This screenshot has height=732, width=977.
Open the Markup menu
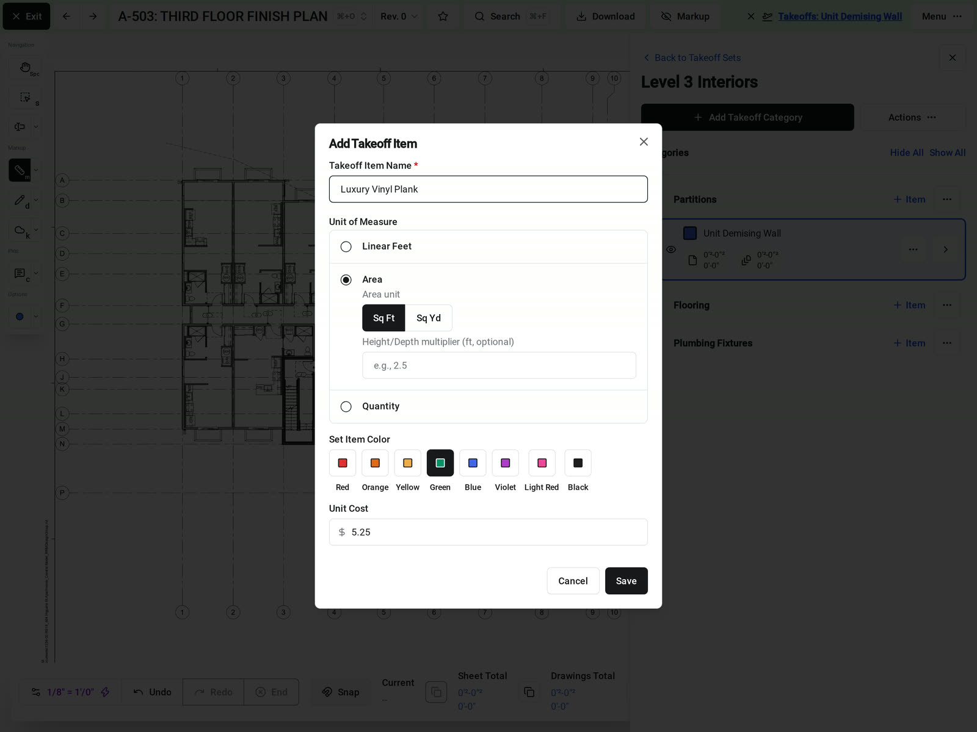(x=685, y=16)
